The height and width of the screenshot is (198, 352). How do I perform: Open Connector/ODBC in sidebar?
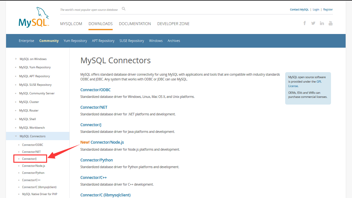tap(32, 145)
